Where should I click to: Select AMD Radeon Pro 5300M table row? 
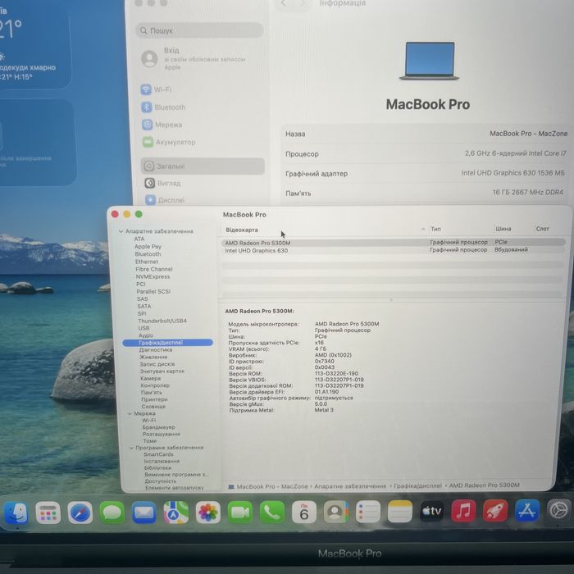pos(394,243)
